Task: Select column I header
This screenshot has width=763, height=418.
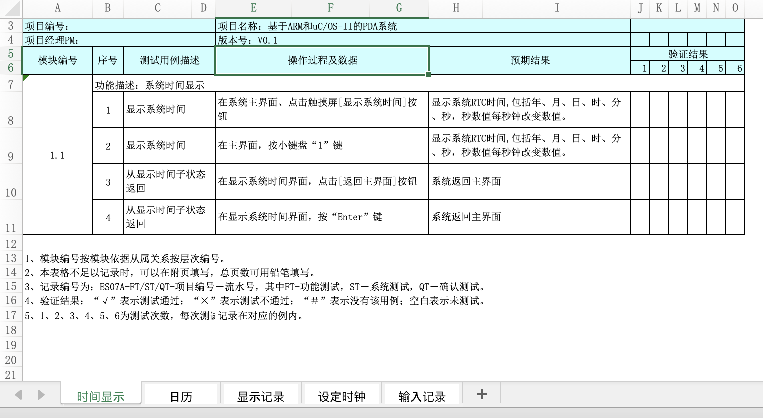Action: click(557, 8)
